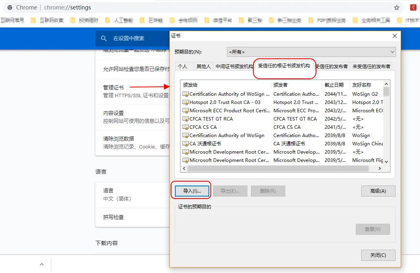Sort by the 颁发者 column header
This screenshot has width=420, height=273.
pyautogui.click(x=296, y=85)
